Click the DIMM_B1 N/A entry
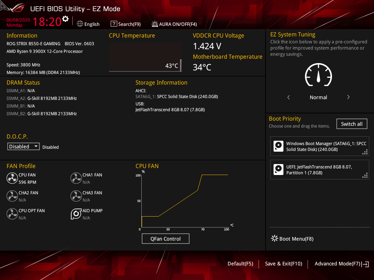The height and width of the screenshot is (280, 374). [x=21, y=106]
